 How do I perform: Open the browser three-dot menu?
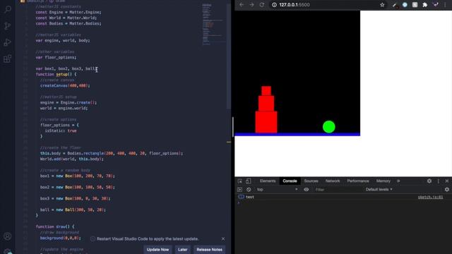(446, 5)
